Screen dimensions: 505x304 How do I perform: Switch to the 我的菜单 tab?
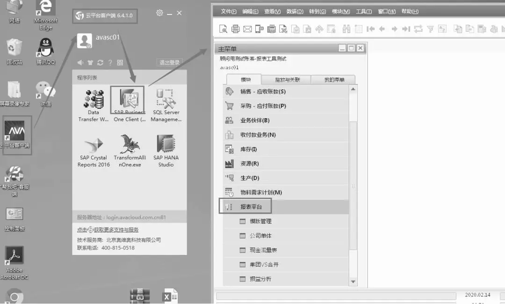tap(334, 80)
